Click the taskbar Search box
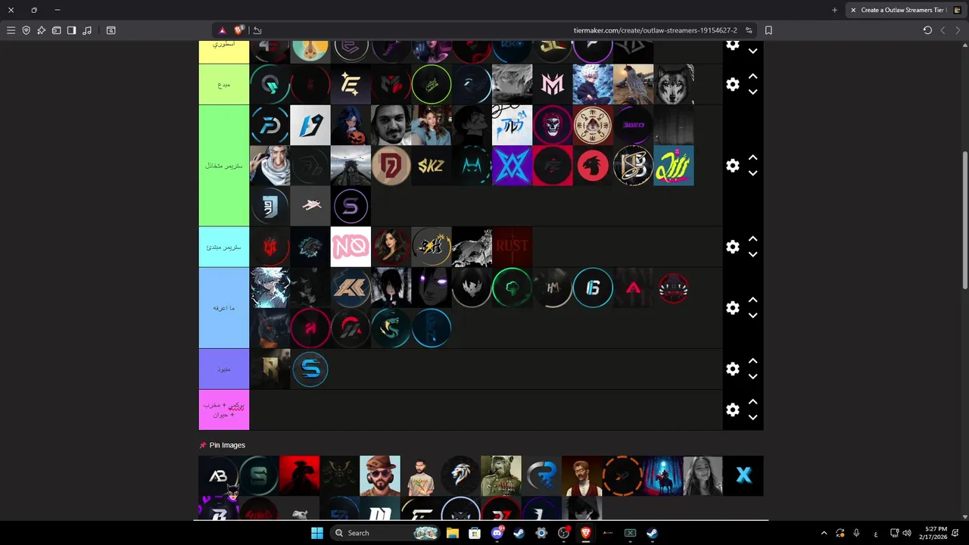This screenshot has height=545, width=969. pos(386,533)
